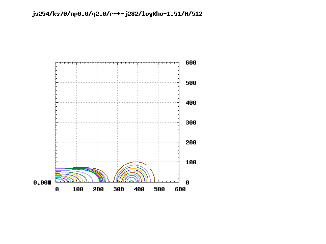Click the black square marker next to 0.00
326x244 pixels.
(x=49, y=182)
